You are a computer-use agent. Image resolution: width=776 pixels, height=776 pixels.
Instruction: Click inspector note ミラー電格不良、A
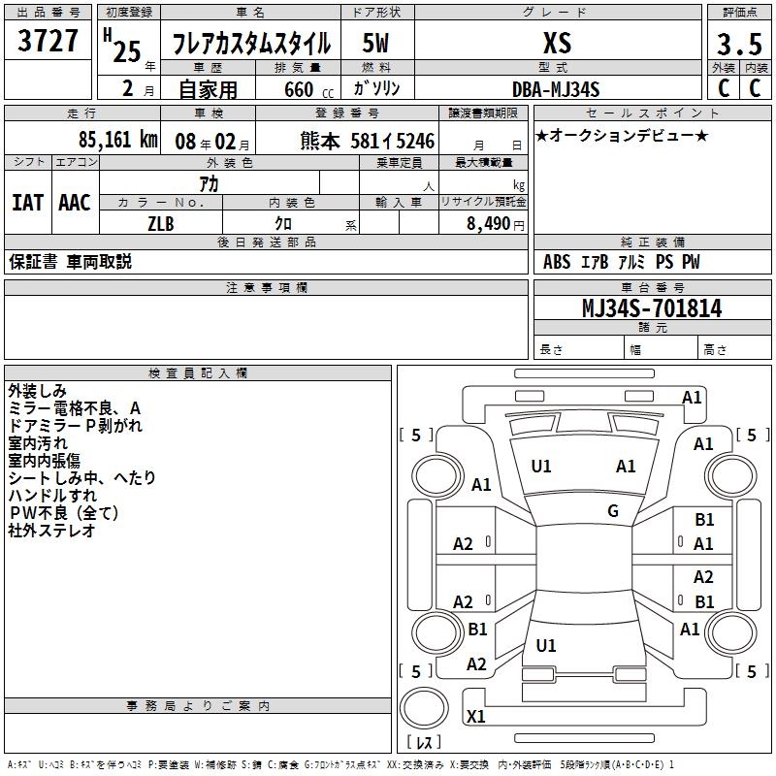tap(75, 408)
